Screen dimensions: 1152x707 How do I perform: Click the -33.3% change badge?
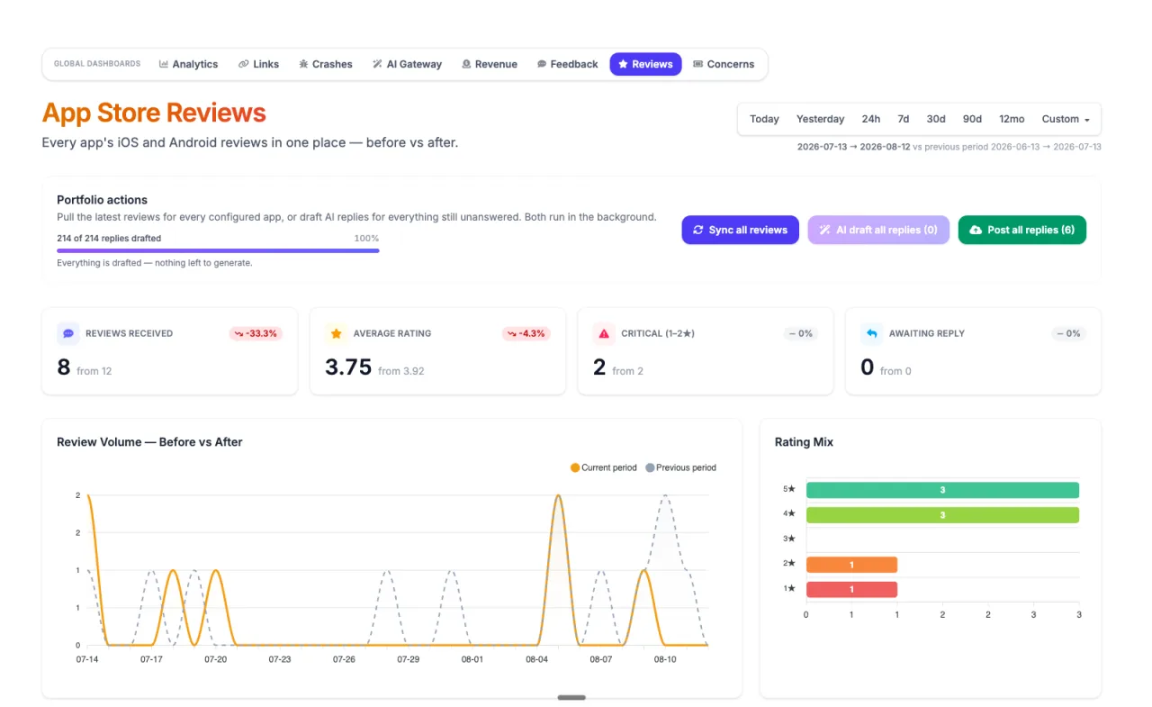256,333
